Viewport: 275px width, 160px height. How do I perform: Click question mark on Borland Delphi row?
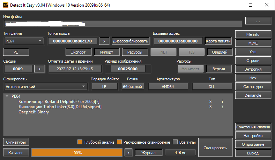pos(222,102)
